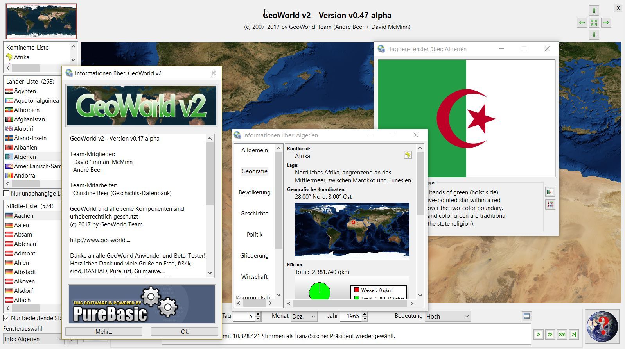Click Ok in the GeoWorld v2 info dialog
The width and height of the screenshot is (625, 349).
185,331
